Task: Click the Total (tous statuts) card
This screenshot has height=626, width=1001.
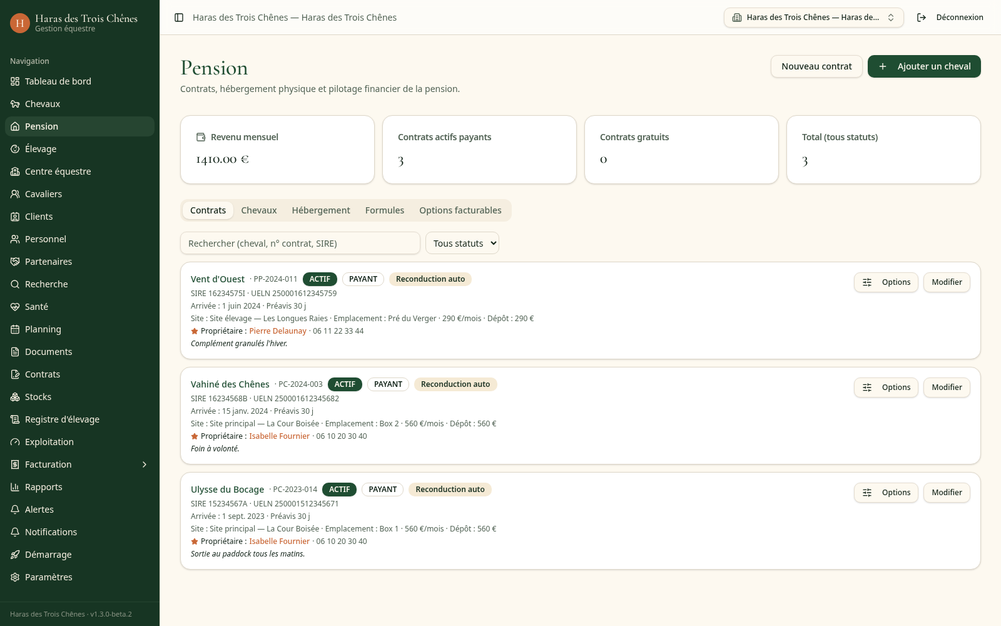Action: pos(883,150)
